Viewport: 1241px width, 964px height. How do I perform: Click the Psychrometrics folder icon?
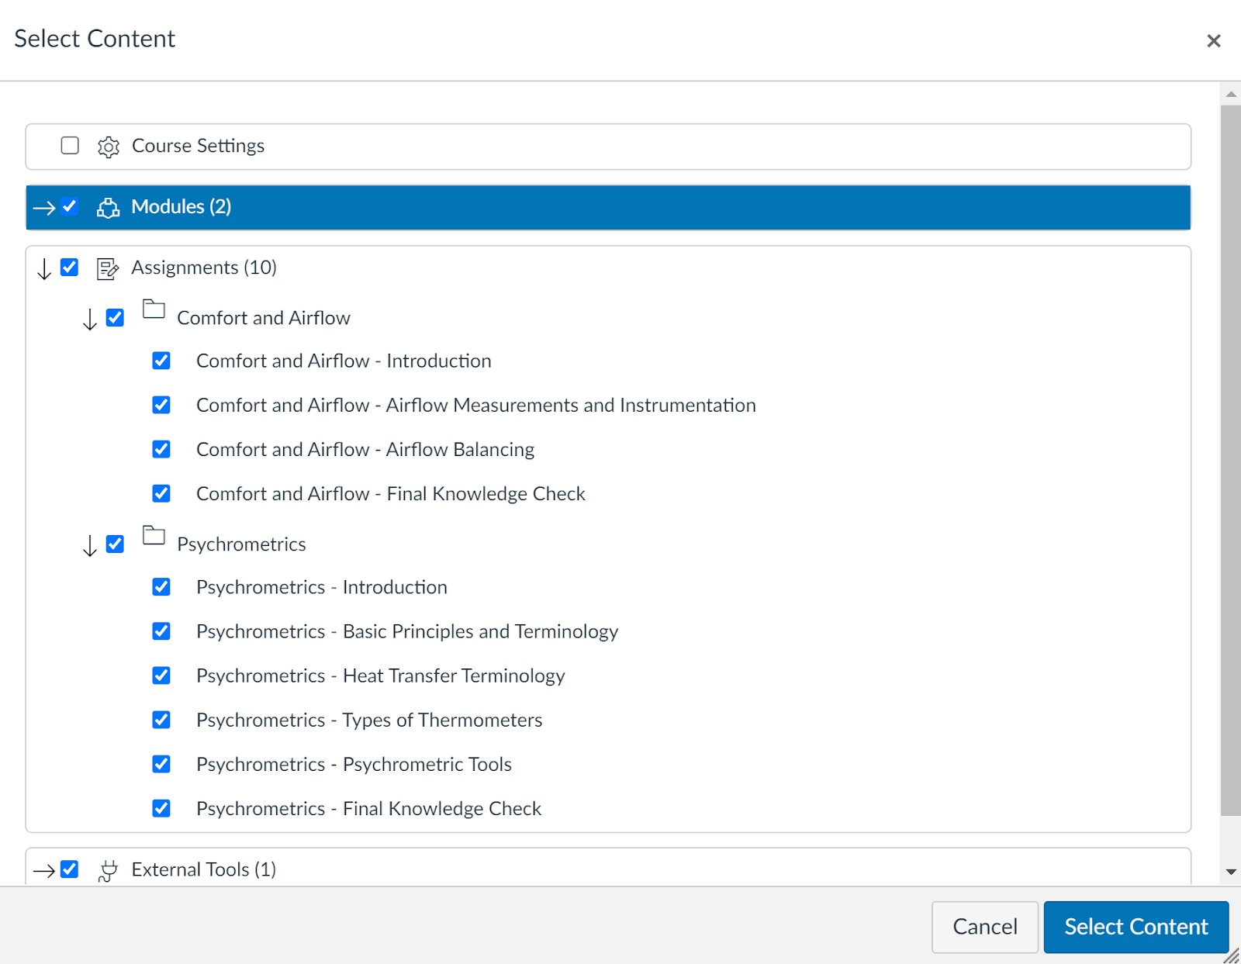tap(154, 536)
